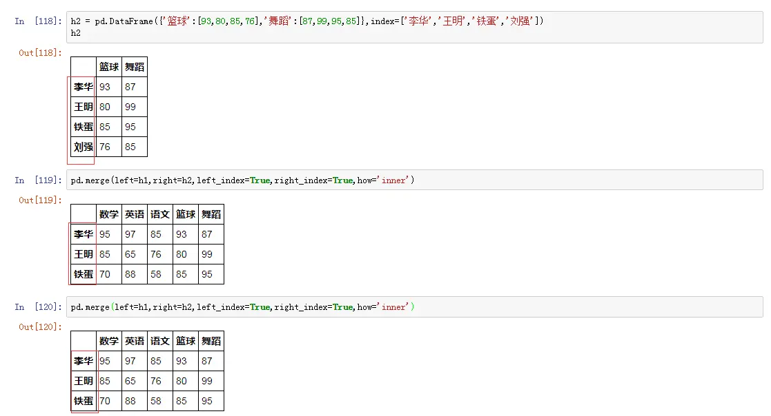Click 王明's 英语 value 65 in Out[119]
771x416 pixels.
pyautogui.click(x=134, y=254)
